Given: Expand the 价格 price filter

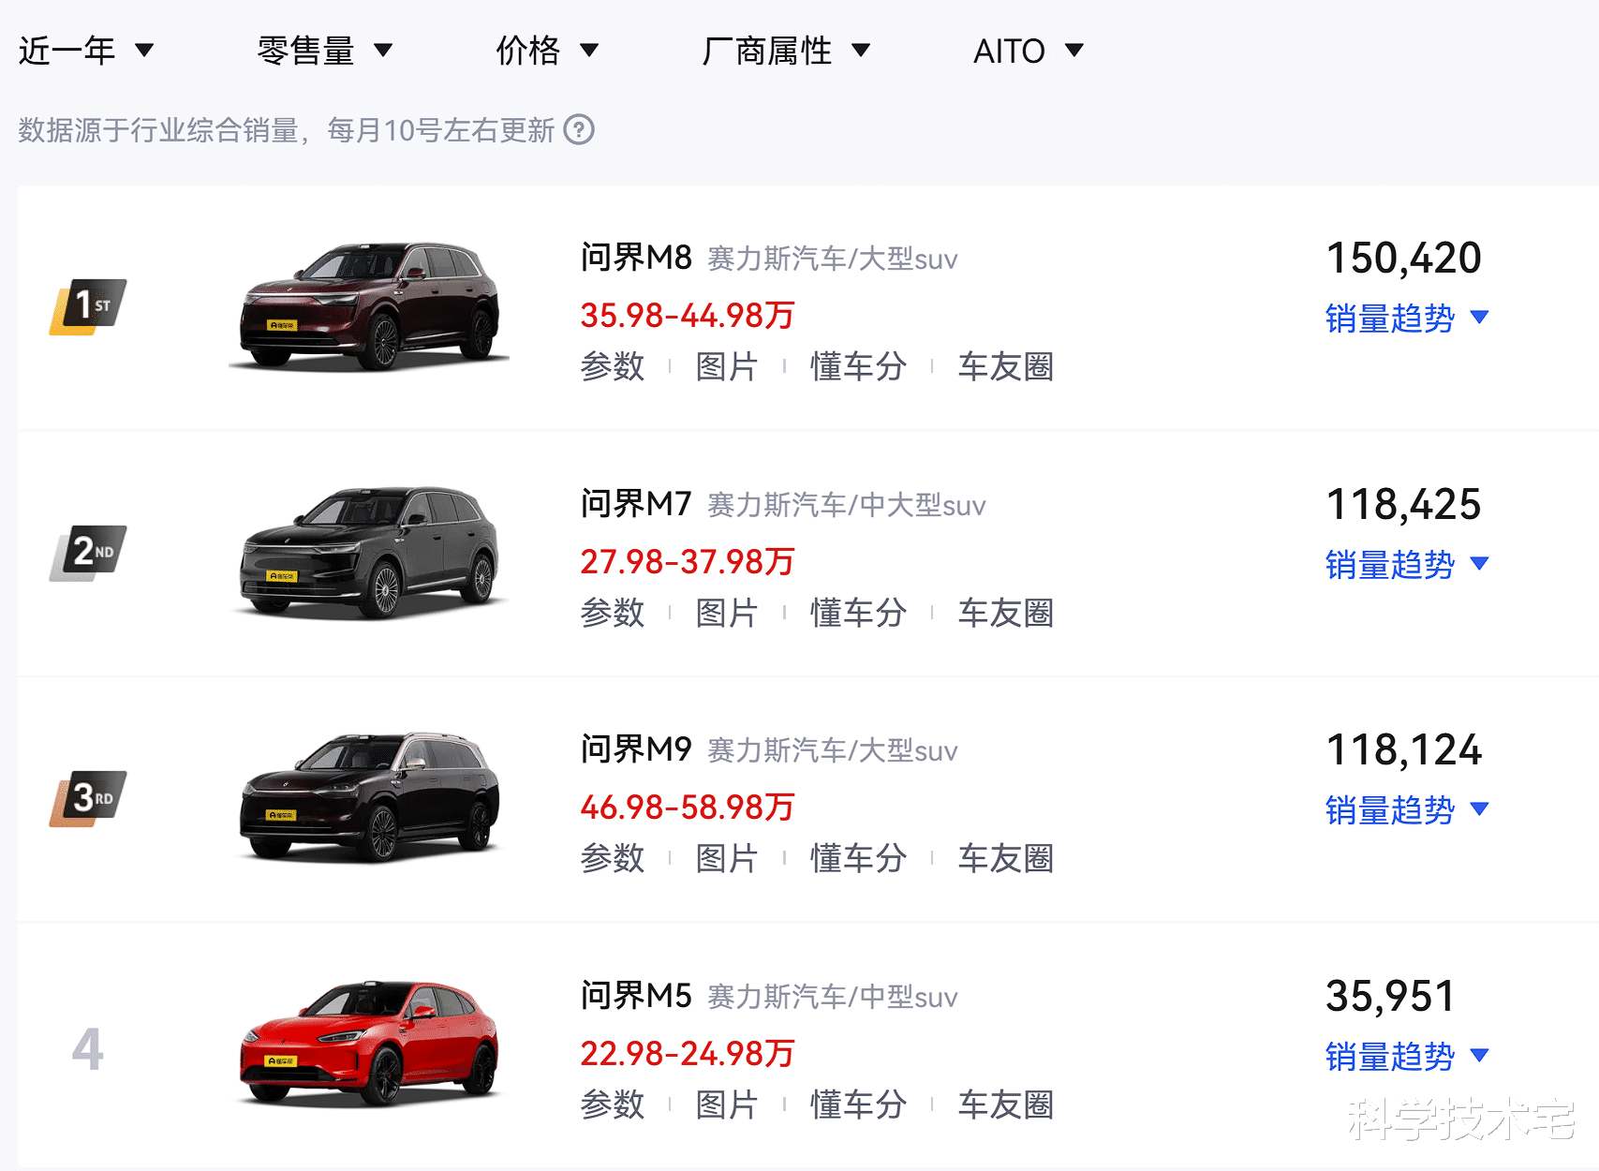Looking at the screenshot, I should [x=547, y=51].
